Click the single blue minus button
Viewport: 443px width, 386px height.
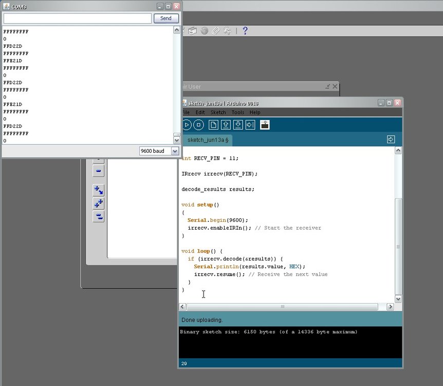(x=98, y=171)
